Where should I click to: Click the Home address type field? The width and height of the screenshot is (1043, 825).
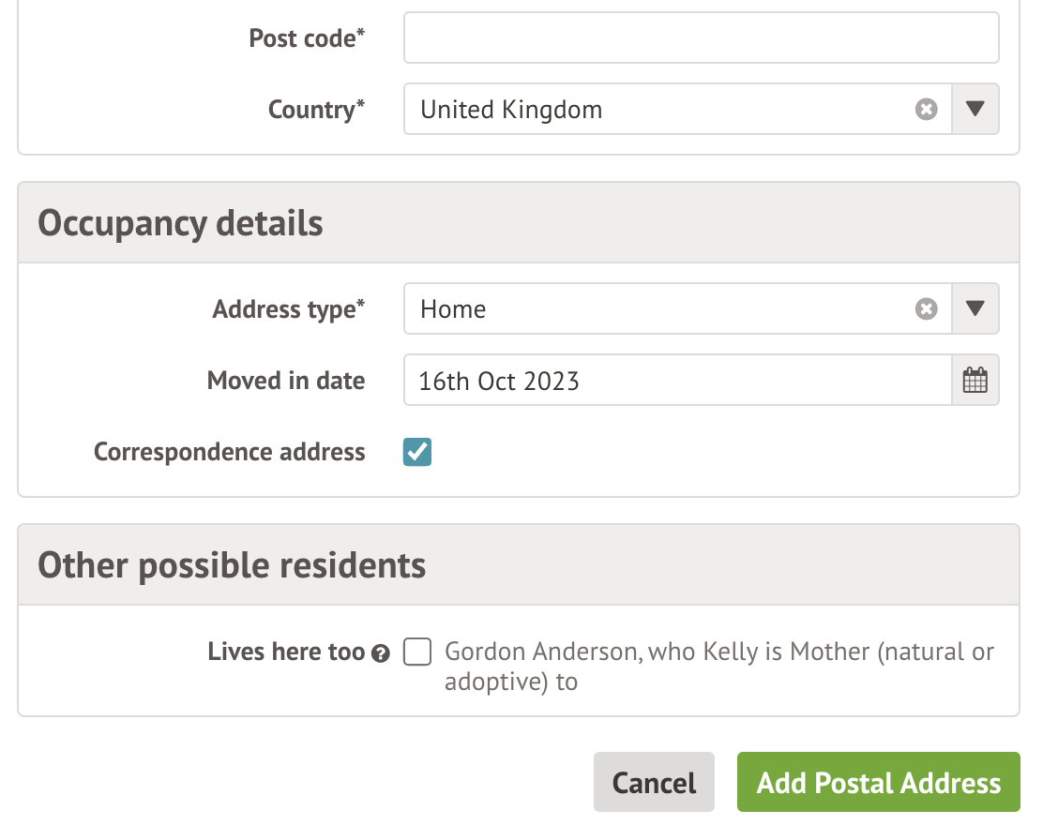click(657, 309)
